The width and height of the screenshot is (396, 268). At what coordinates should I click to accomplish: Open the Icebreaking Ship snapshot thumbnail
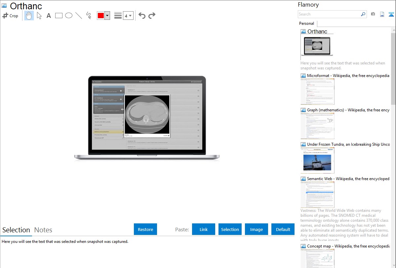click(x=317, y=160)
